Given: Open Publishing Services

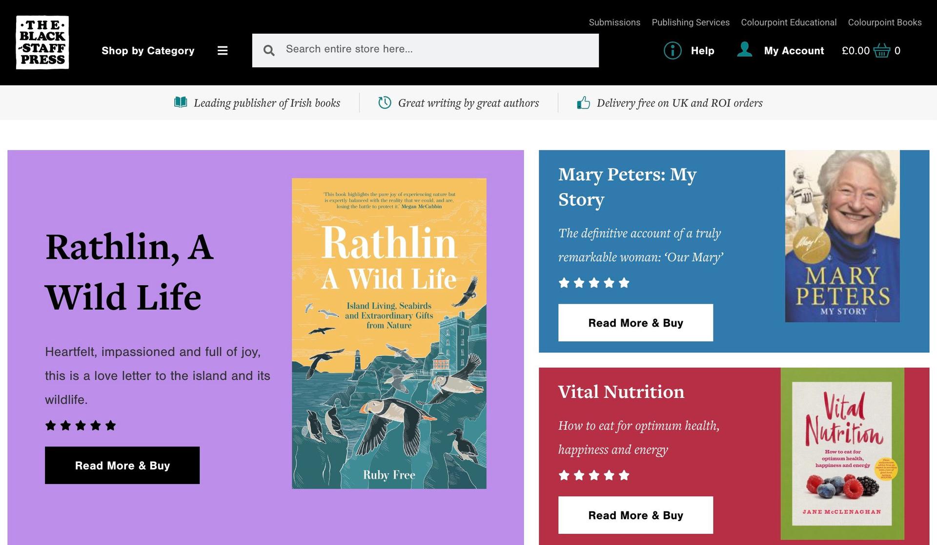Looking at the screenshot, I should pos(691,22).
